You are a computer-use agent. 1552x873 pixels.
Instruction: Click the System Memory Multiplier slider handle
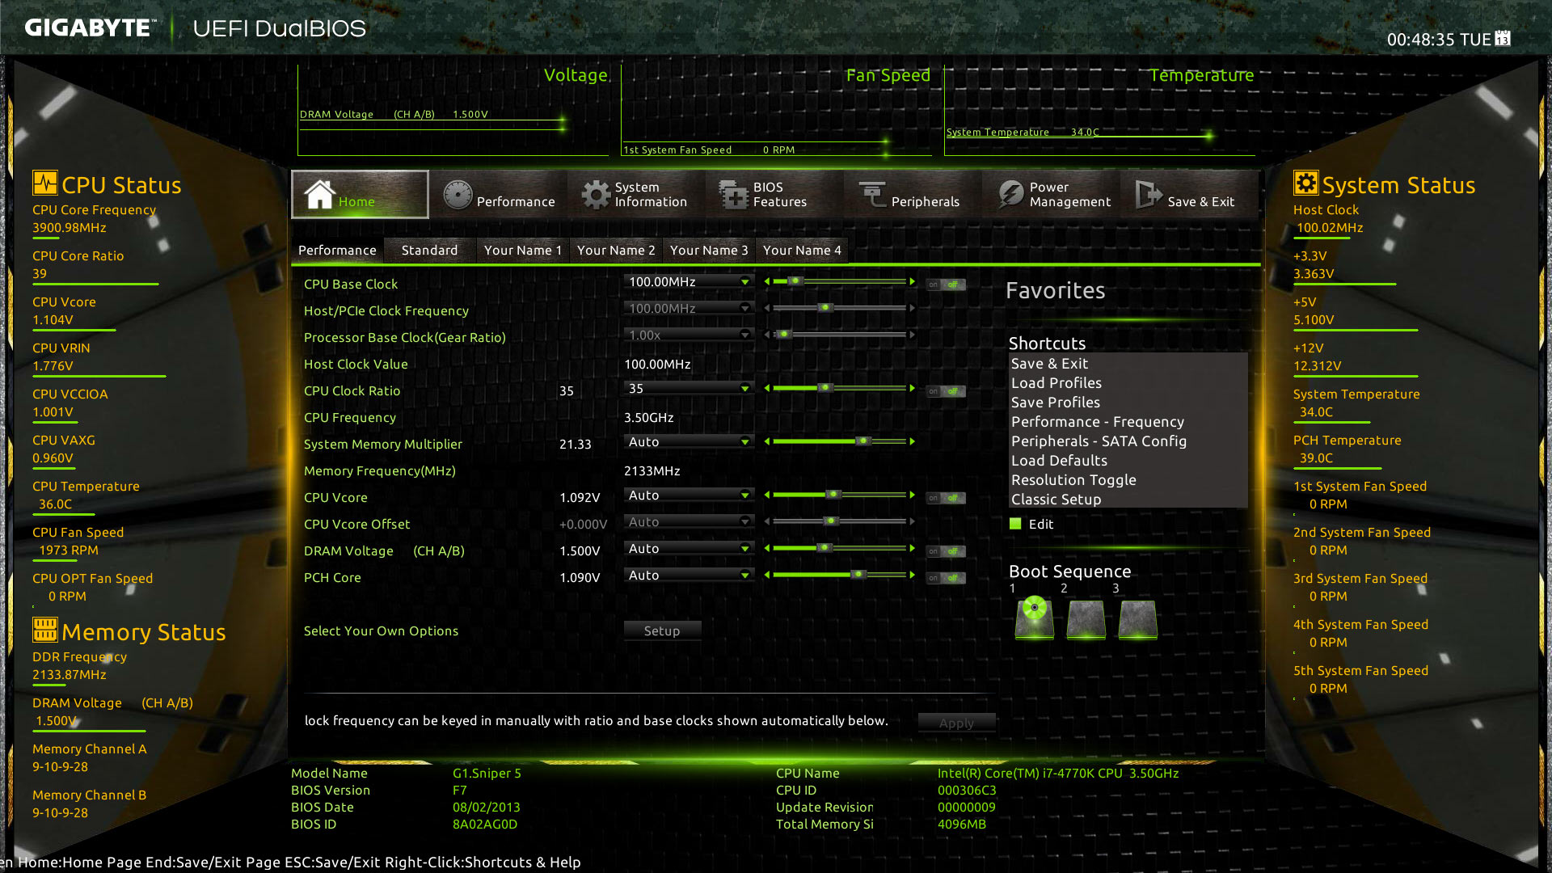[x=863, y=441]
